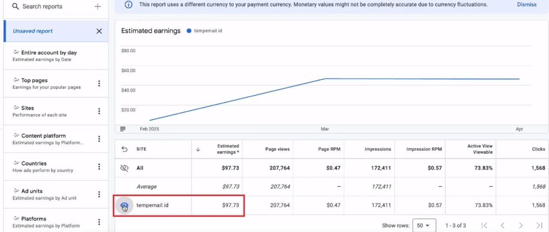Open the three-dot menu for Countries report
Viewport: 549px width, 232px height.
tap(99, 167)
